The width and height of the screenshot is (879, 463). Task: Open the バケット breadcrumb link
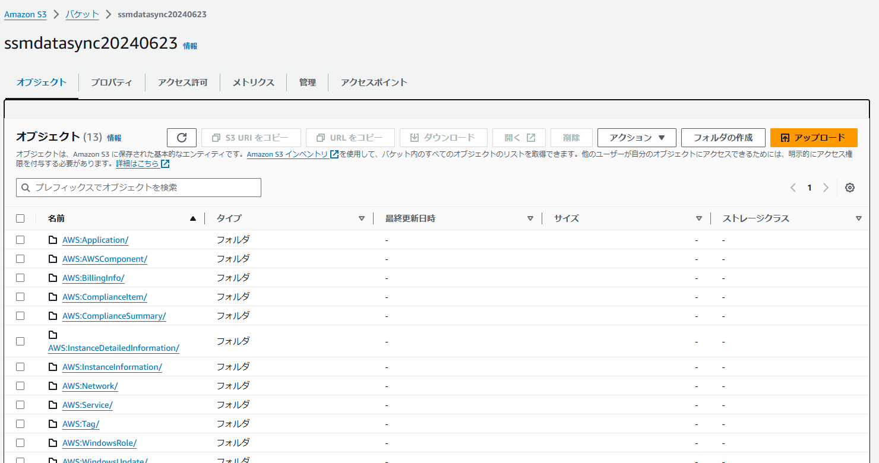coord(82,14)
